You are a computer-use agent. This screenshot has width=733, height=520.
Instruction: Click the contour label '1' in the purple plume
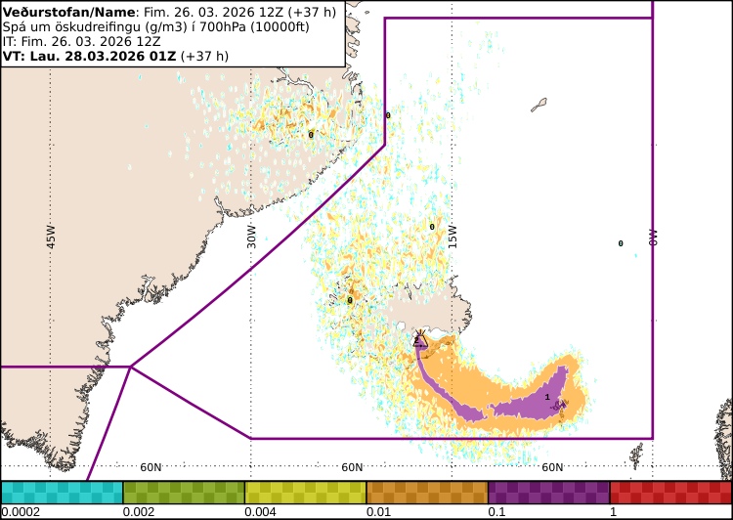(x=547, y=397)
